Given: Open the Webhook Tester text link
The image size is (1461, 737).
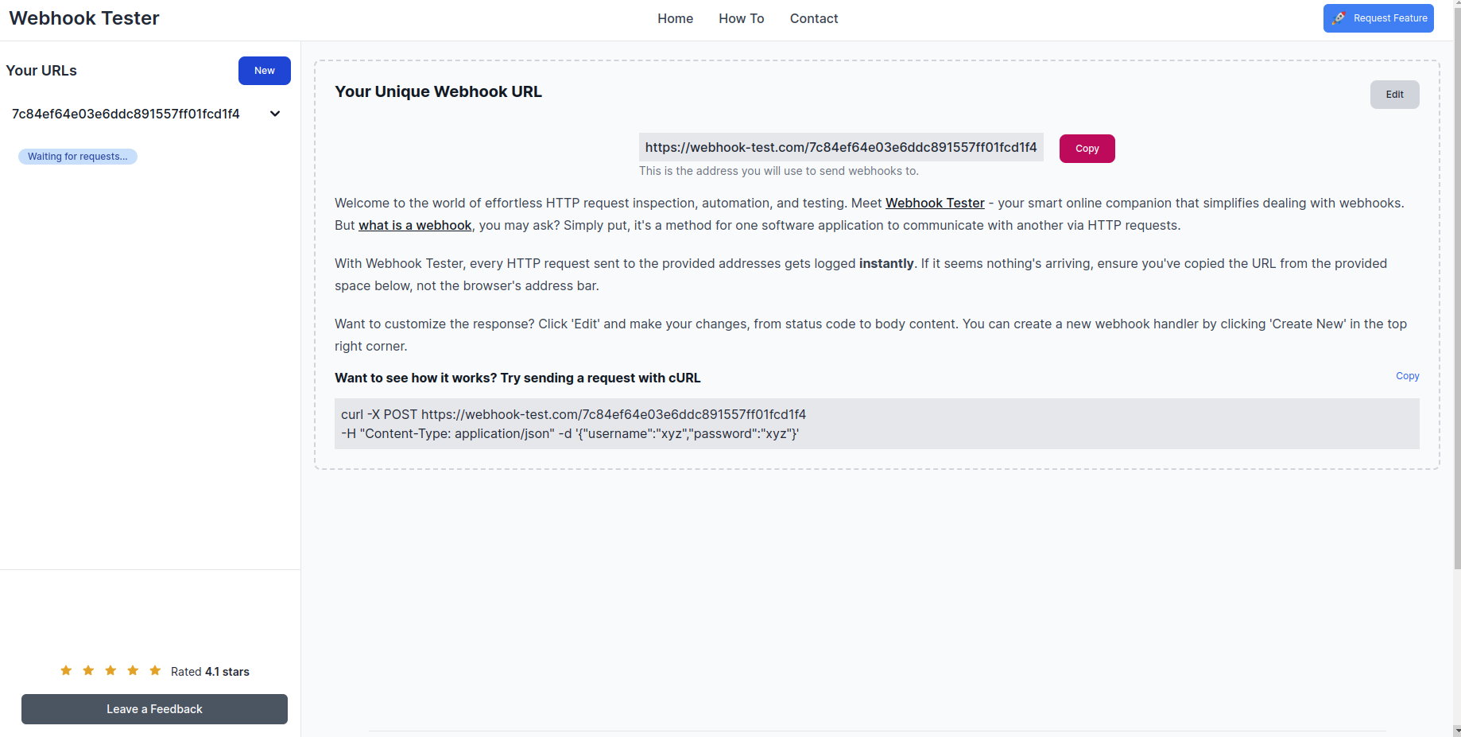Looking at the screenshot, I should (x=935, y=203).
